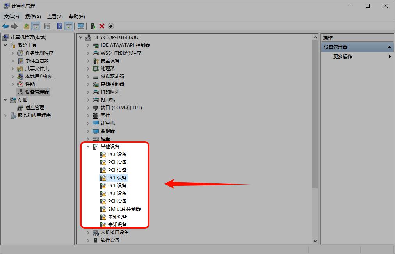This screenshot has height=254, width=395.
Task: Click the blue Back arrow in toolbar
Action: point(5,26)
